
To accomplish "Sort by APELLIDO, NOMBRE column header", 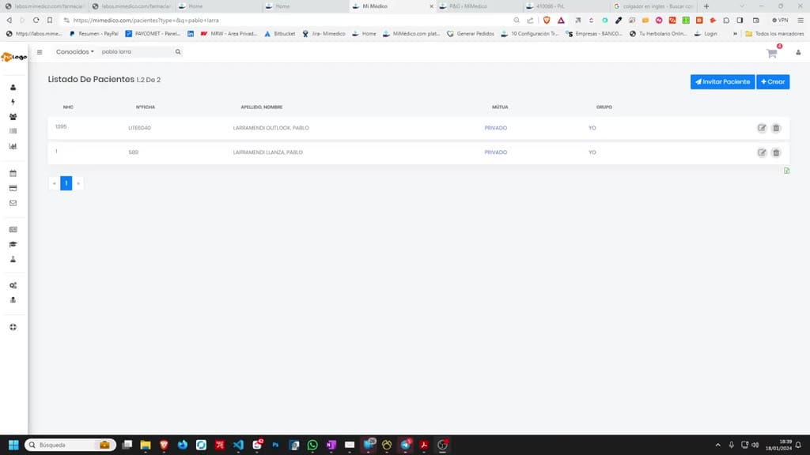I will (261, 107).
